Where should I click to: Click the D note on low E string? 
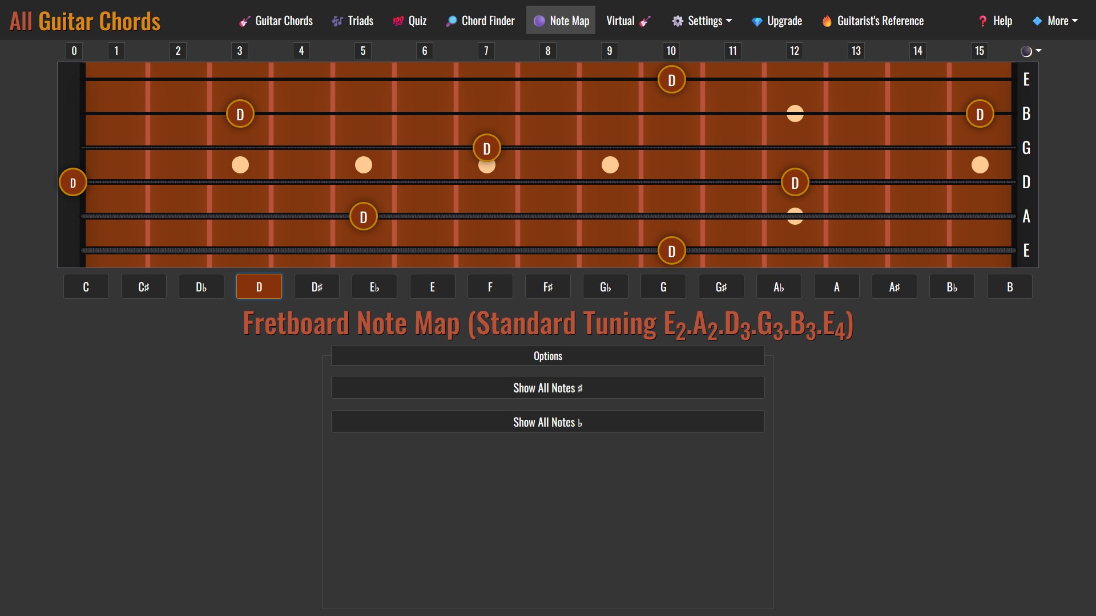click(x=671, y=251)
